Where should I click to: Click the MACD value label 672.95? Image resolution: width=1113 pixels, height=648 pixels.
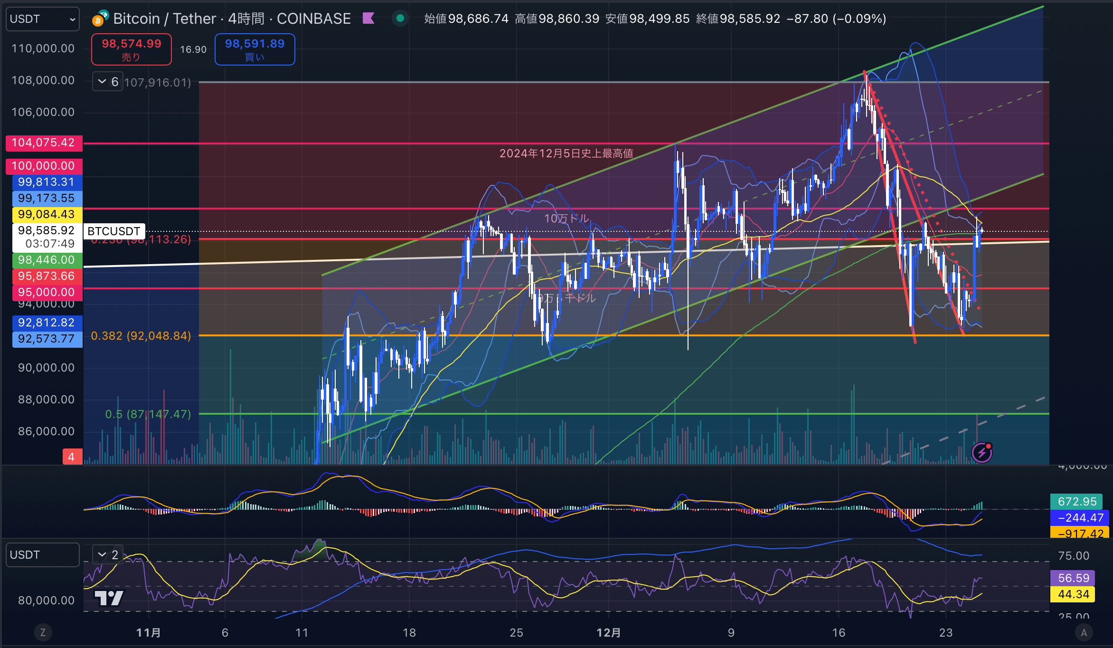[1077, 502]
